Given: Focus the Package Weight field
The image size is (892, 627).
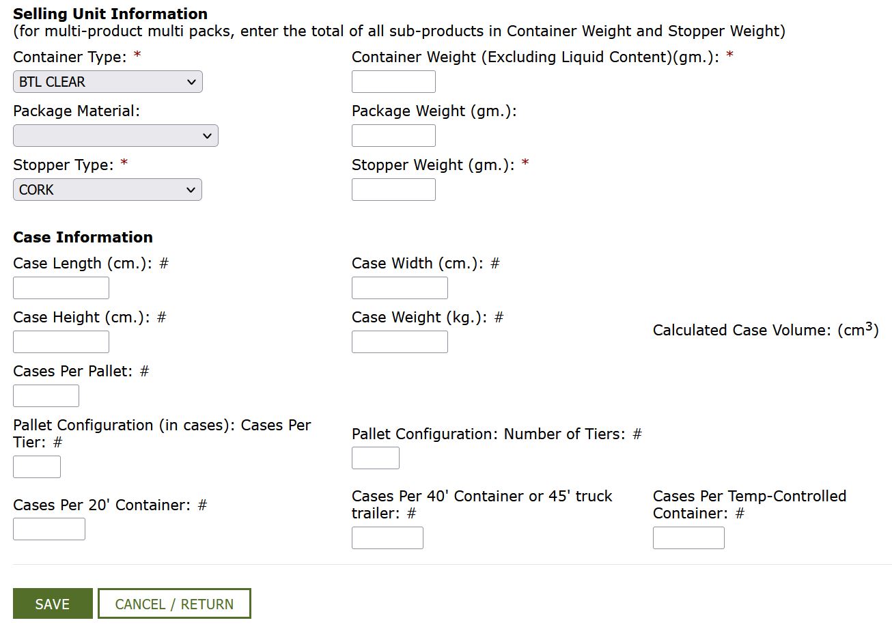Looking at the screenshot, I should (393, 136).
